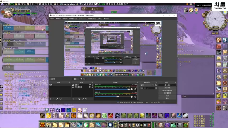Open the desktop audio settings gear
228x128 pixels.
click(135, 97)
